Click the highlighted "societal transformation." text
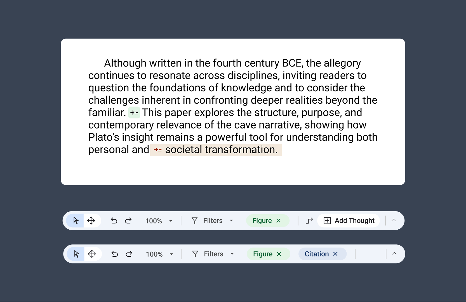466x302 pixels. [221, 150]
